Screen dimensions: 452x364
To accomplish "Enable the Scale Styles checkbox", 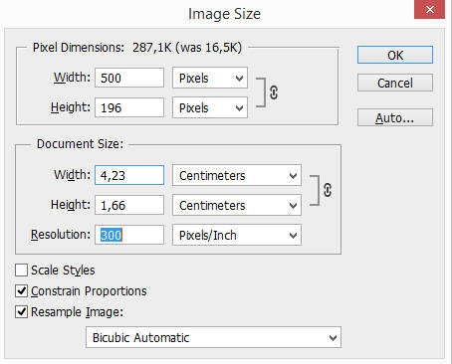I will tap(21, 270).
